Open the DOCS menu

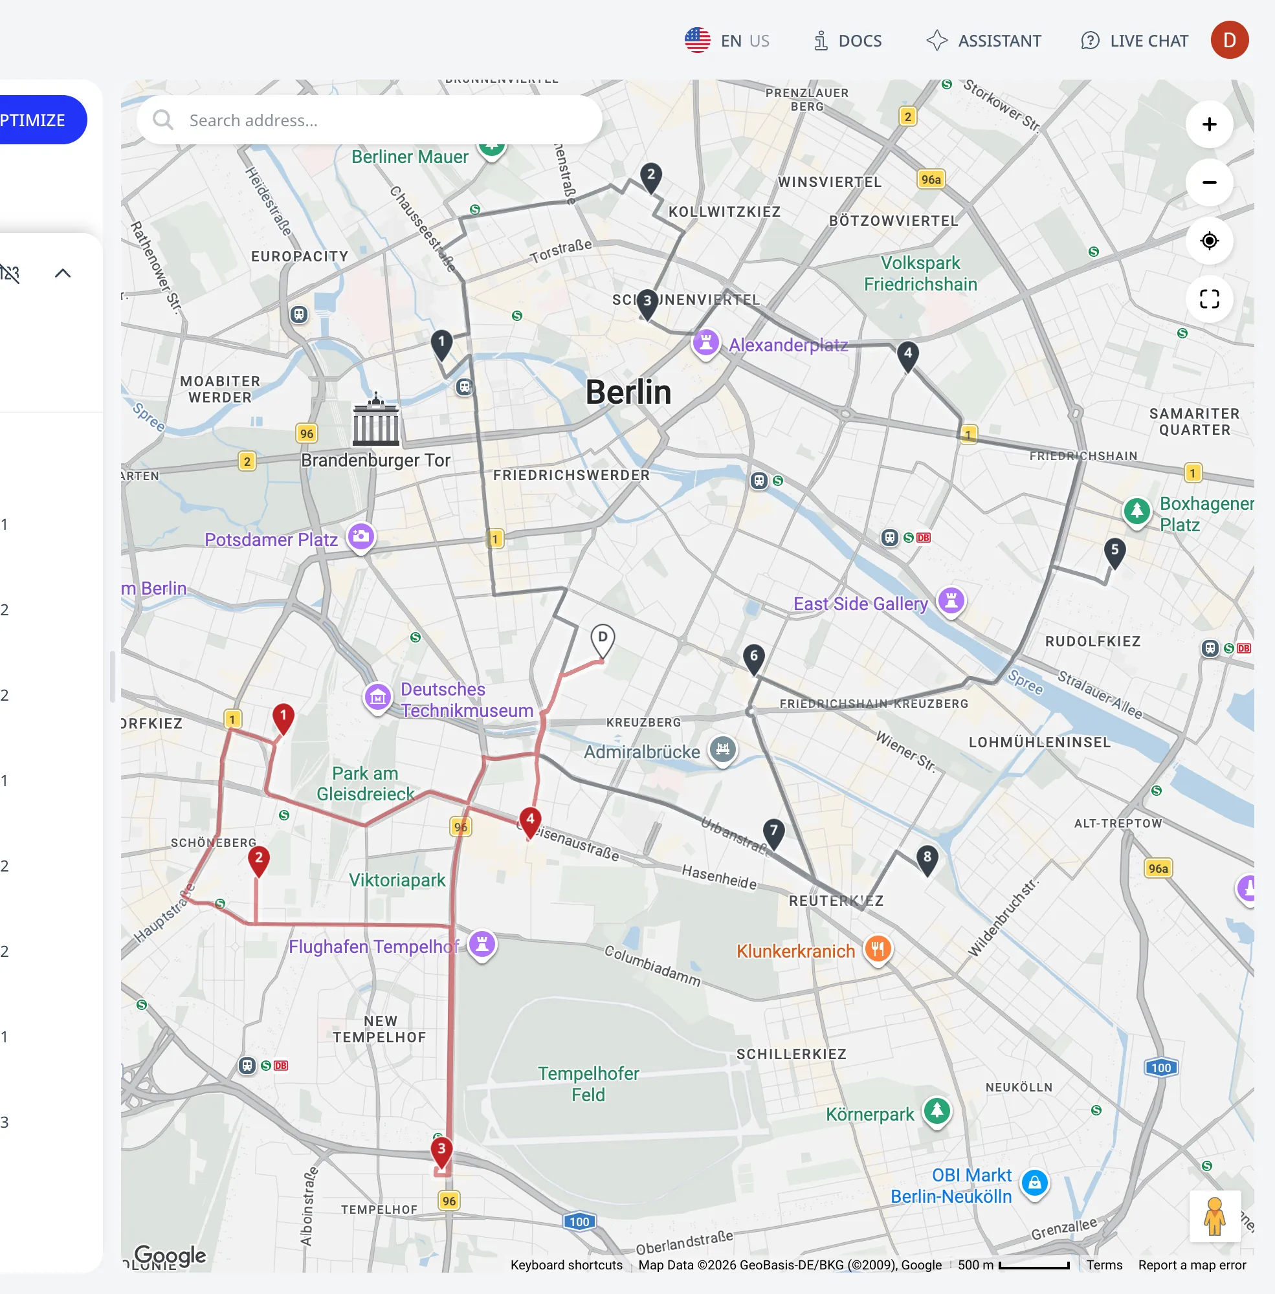click(847, 41)
